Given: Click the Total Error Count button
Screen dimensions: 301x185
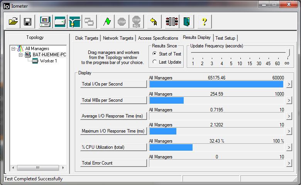Looking at the screenshot, I should [x=113, y=163].
